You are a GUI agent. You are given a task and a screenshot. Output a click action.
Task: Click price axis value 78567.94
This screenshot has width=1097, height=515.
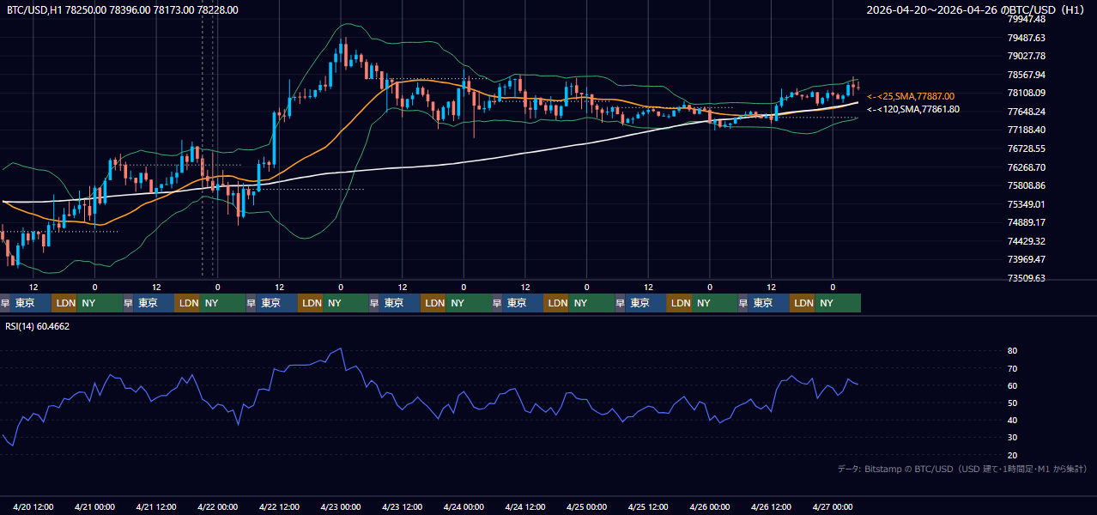(1026, 75)
